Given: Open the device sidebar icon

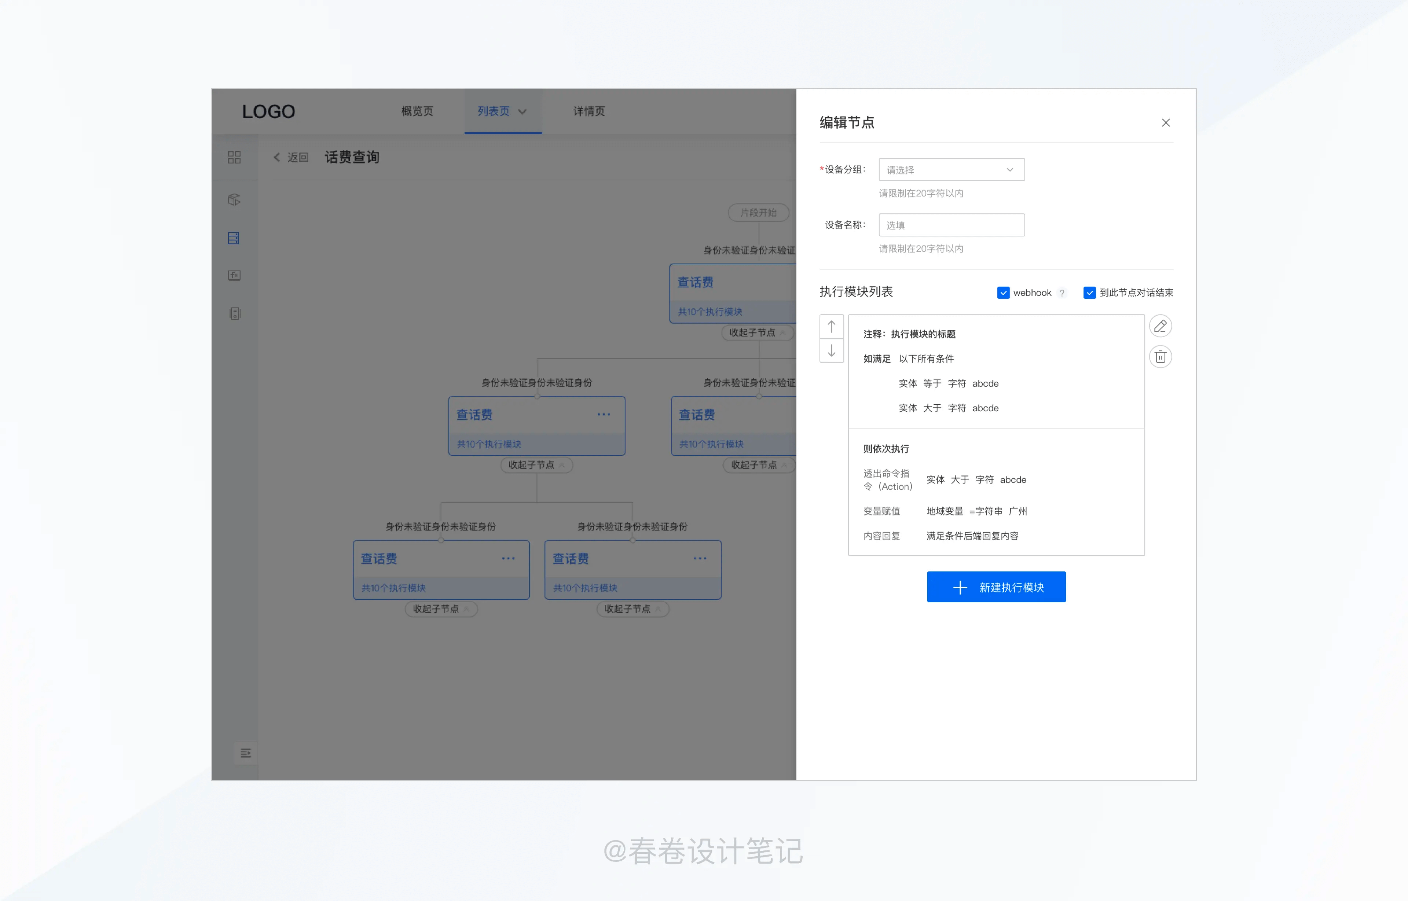Looking at the screenshot, I should pos(235,314).
